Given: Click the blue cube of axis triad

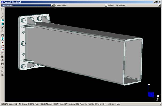Looking at the screenshot, I should [151, 94].
